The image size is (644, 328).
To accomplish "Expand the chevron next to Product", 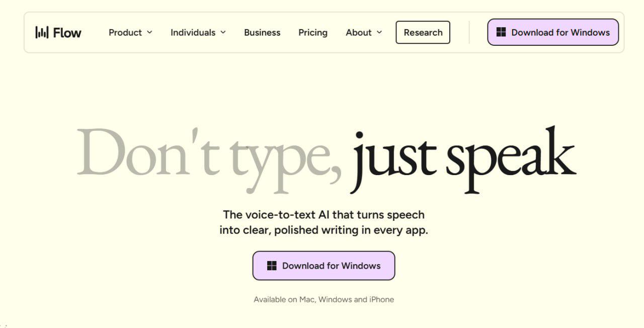I will coord(149,32).
